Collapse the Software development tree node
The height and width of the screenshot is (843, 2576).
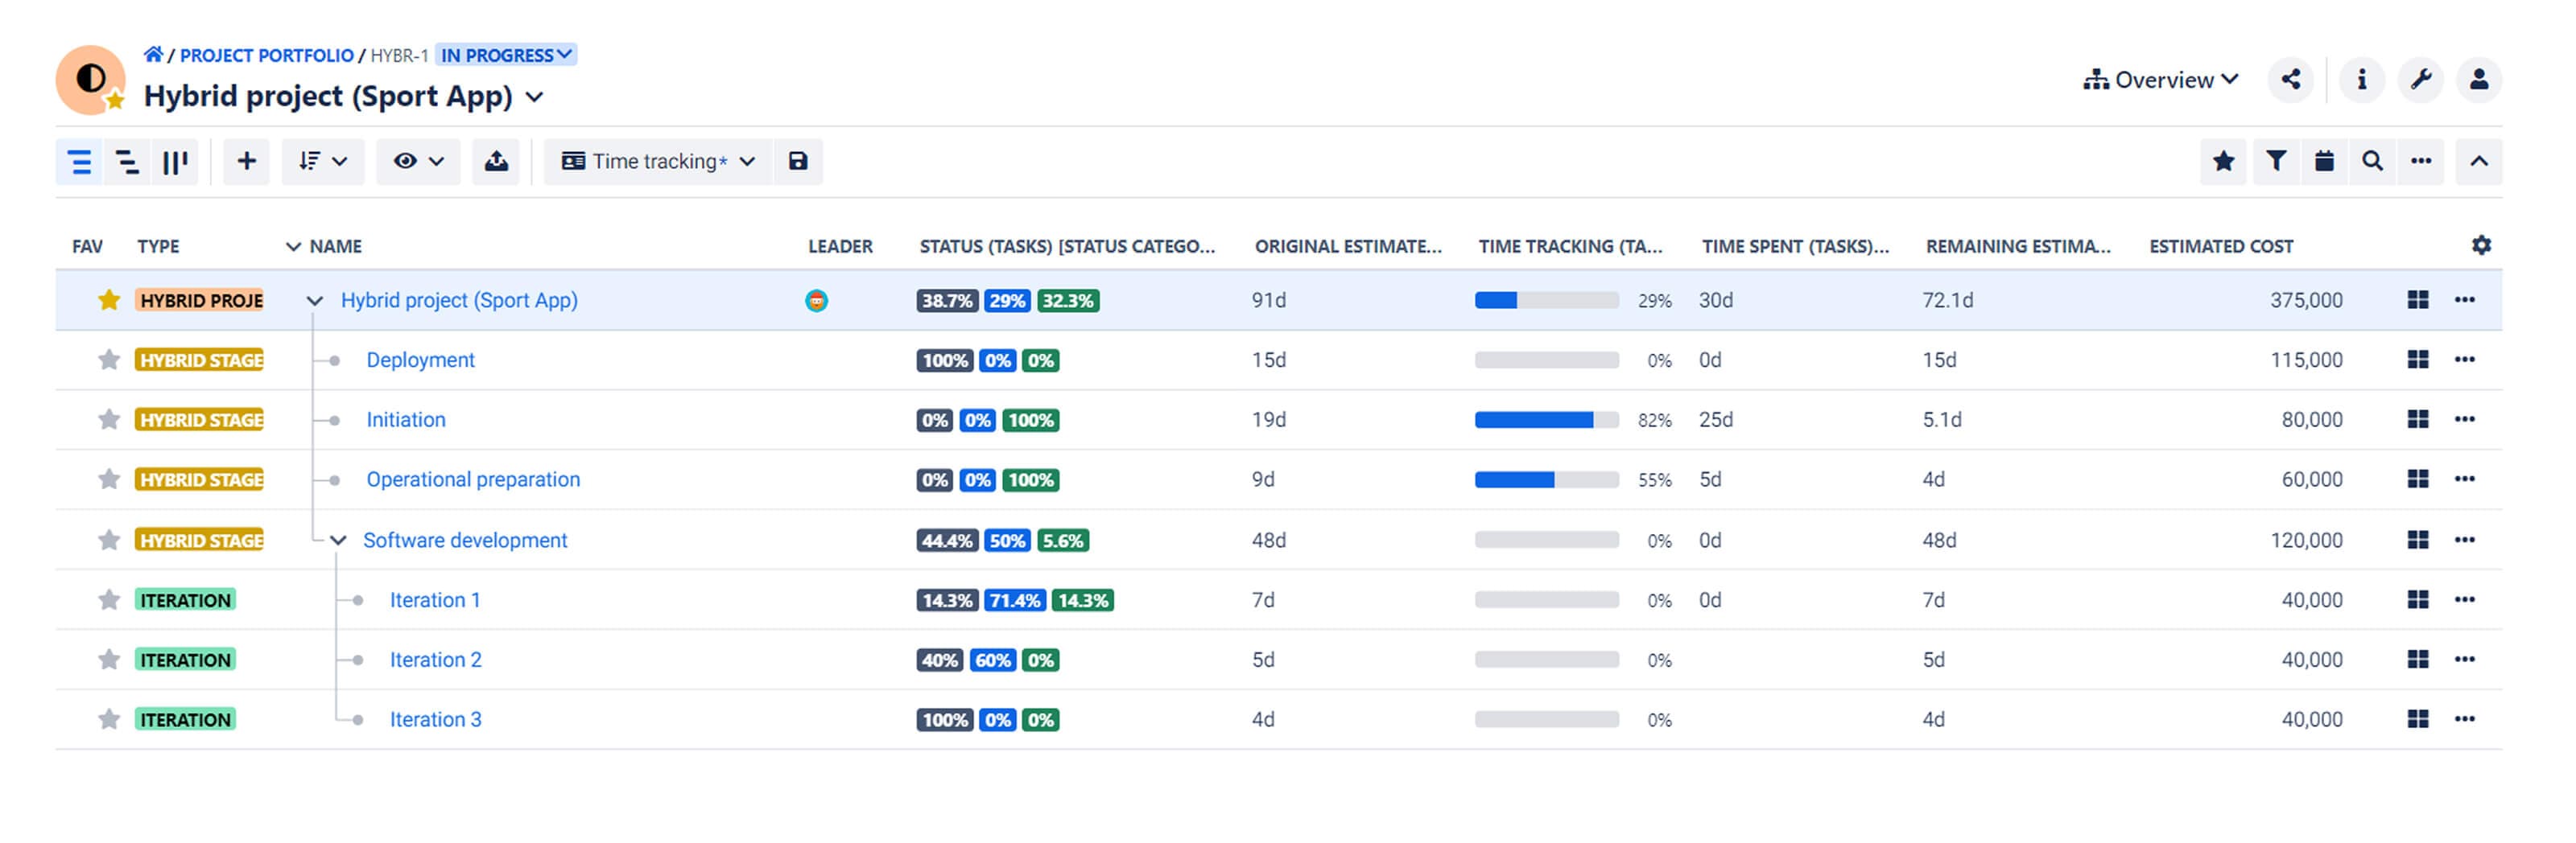coord(338,541)
